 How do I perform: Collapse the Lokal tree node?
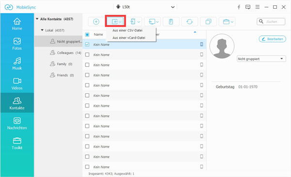(x=42, y=30)
